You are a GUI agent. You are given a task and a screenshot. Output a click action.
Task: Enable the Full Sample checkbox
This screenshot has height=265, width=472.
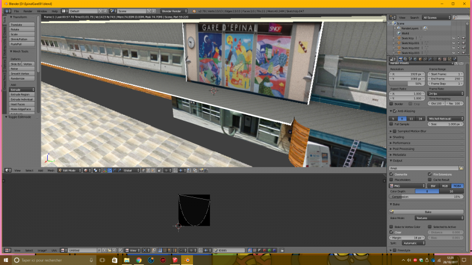[391, 124]
